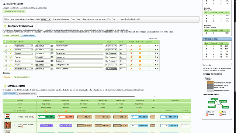Open Estatus dropdown for Prueba Corta #5
This screenshot has width=236, height=133.
[111, 69]
